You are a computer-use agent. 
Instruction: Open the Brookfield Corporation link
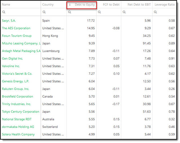click(17, 97)
